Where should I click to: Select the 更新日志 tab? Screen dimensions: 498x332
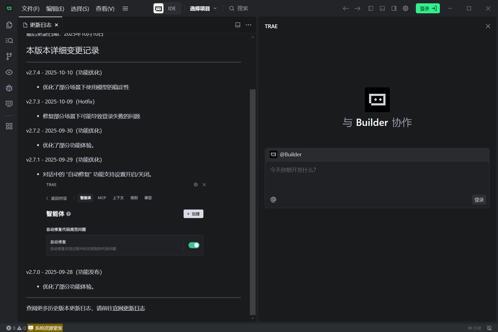(40, 25)
